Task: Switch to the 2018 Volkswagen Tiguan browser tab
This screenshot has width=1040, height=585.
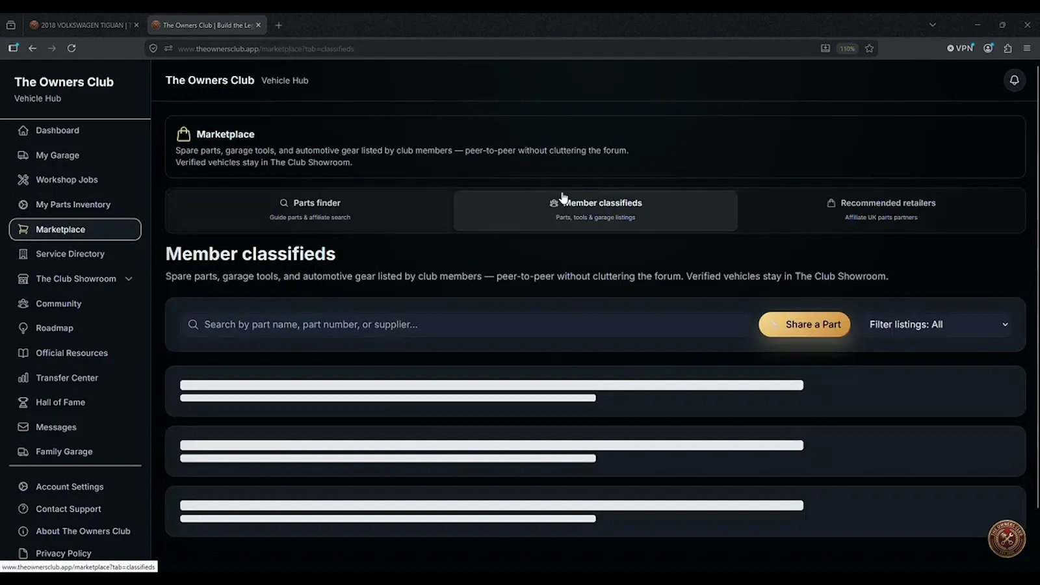Action: 84,25
